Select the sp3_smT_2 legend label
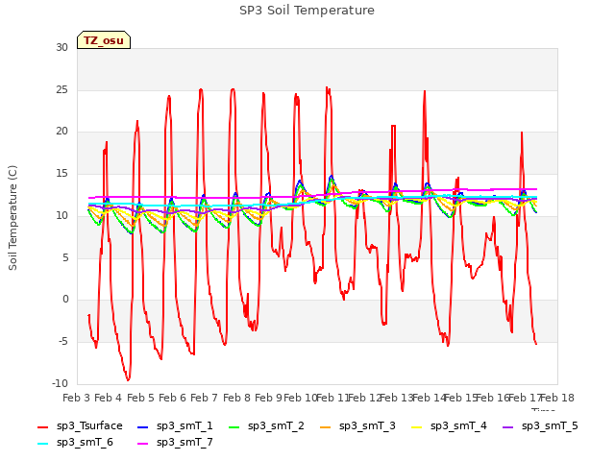615x461 pixels. [276, 426]
